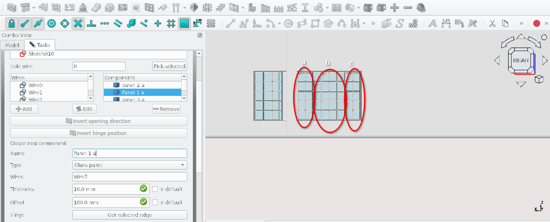
Task: Check the Thickness default checkbox
Action: tap(155, 189)
